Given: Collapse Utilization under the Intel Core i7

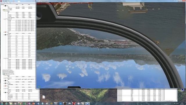Looking at the screenshot, I should [4, 35].
